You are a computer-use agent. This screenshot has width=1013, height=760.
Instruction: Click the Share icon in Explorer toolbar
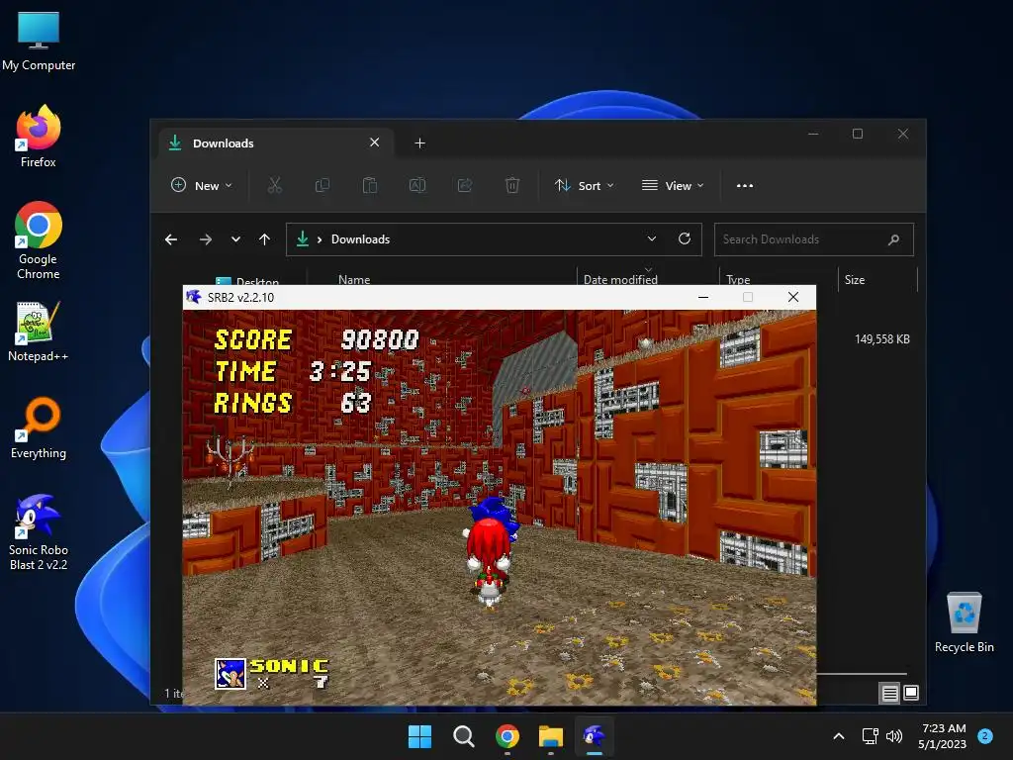[x=465, y=185]
